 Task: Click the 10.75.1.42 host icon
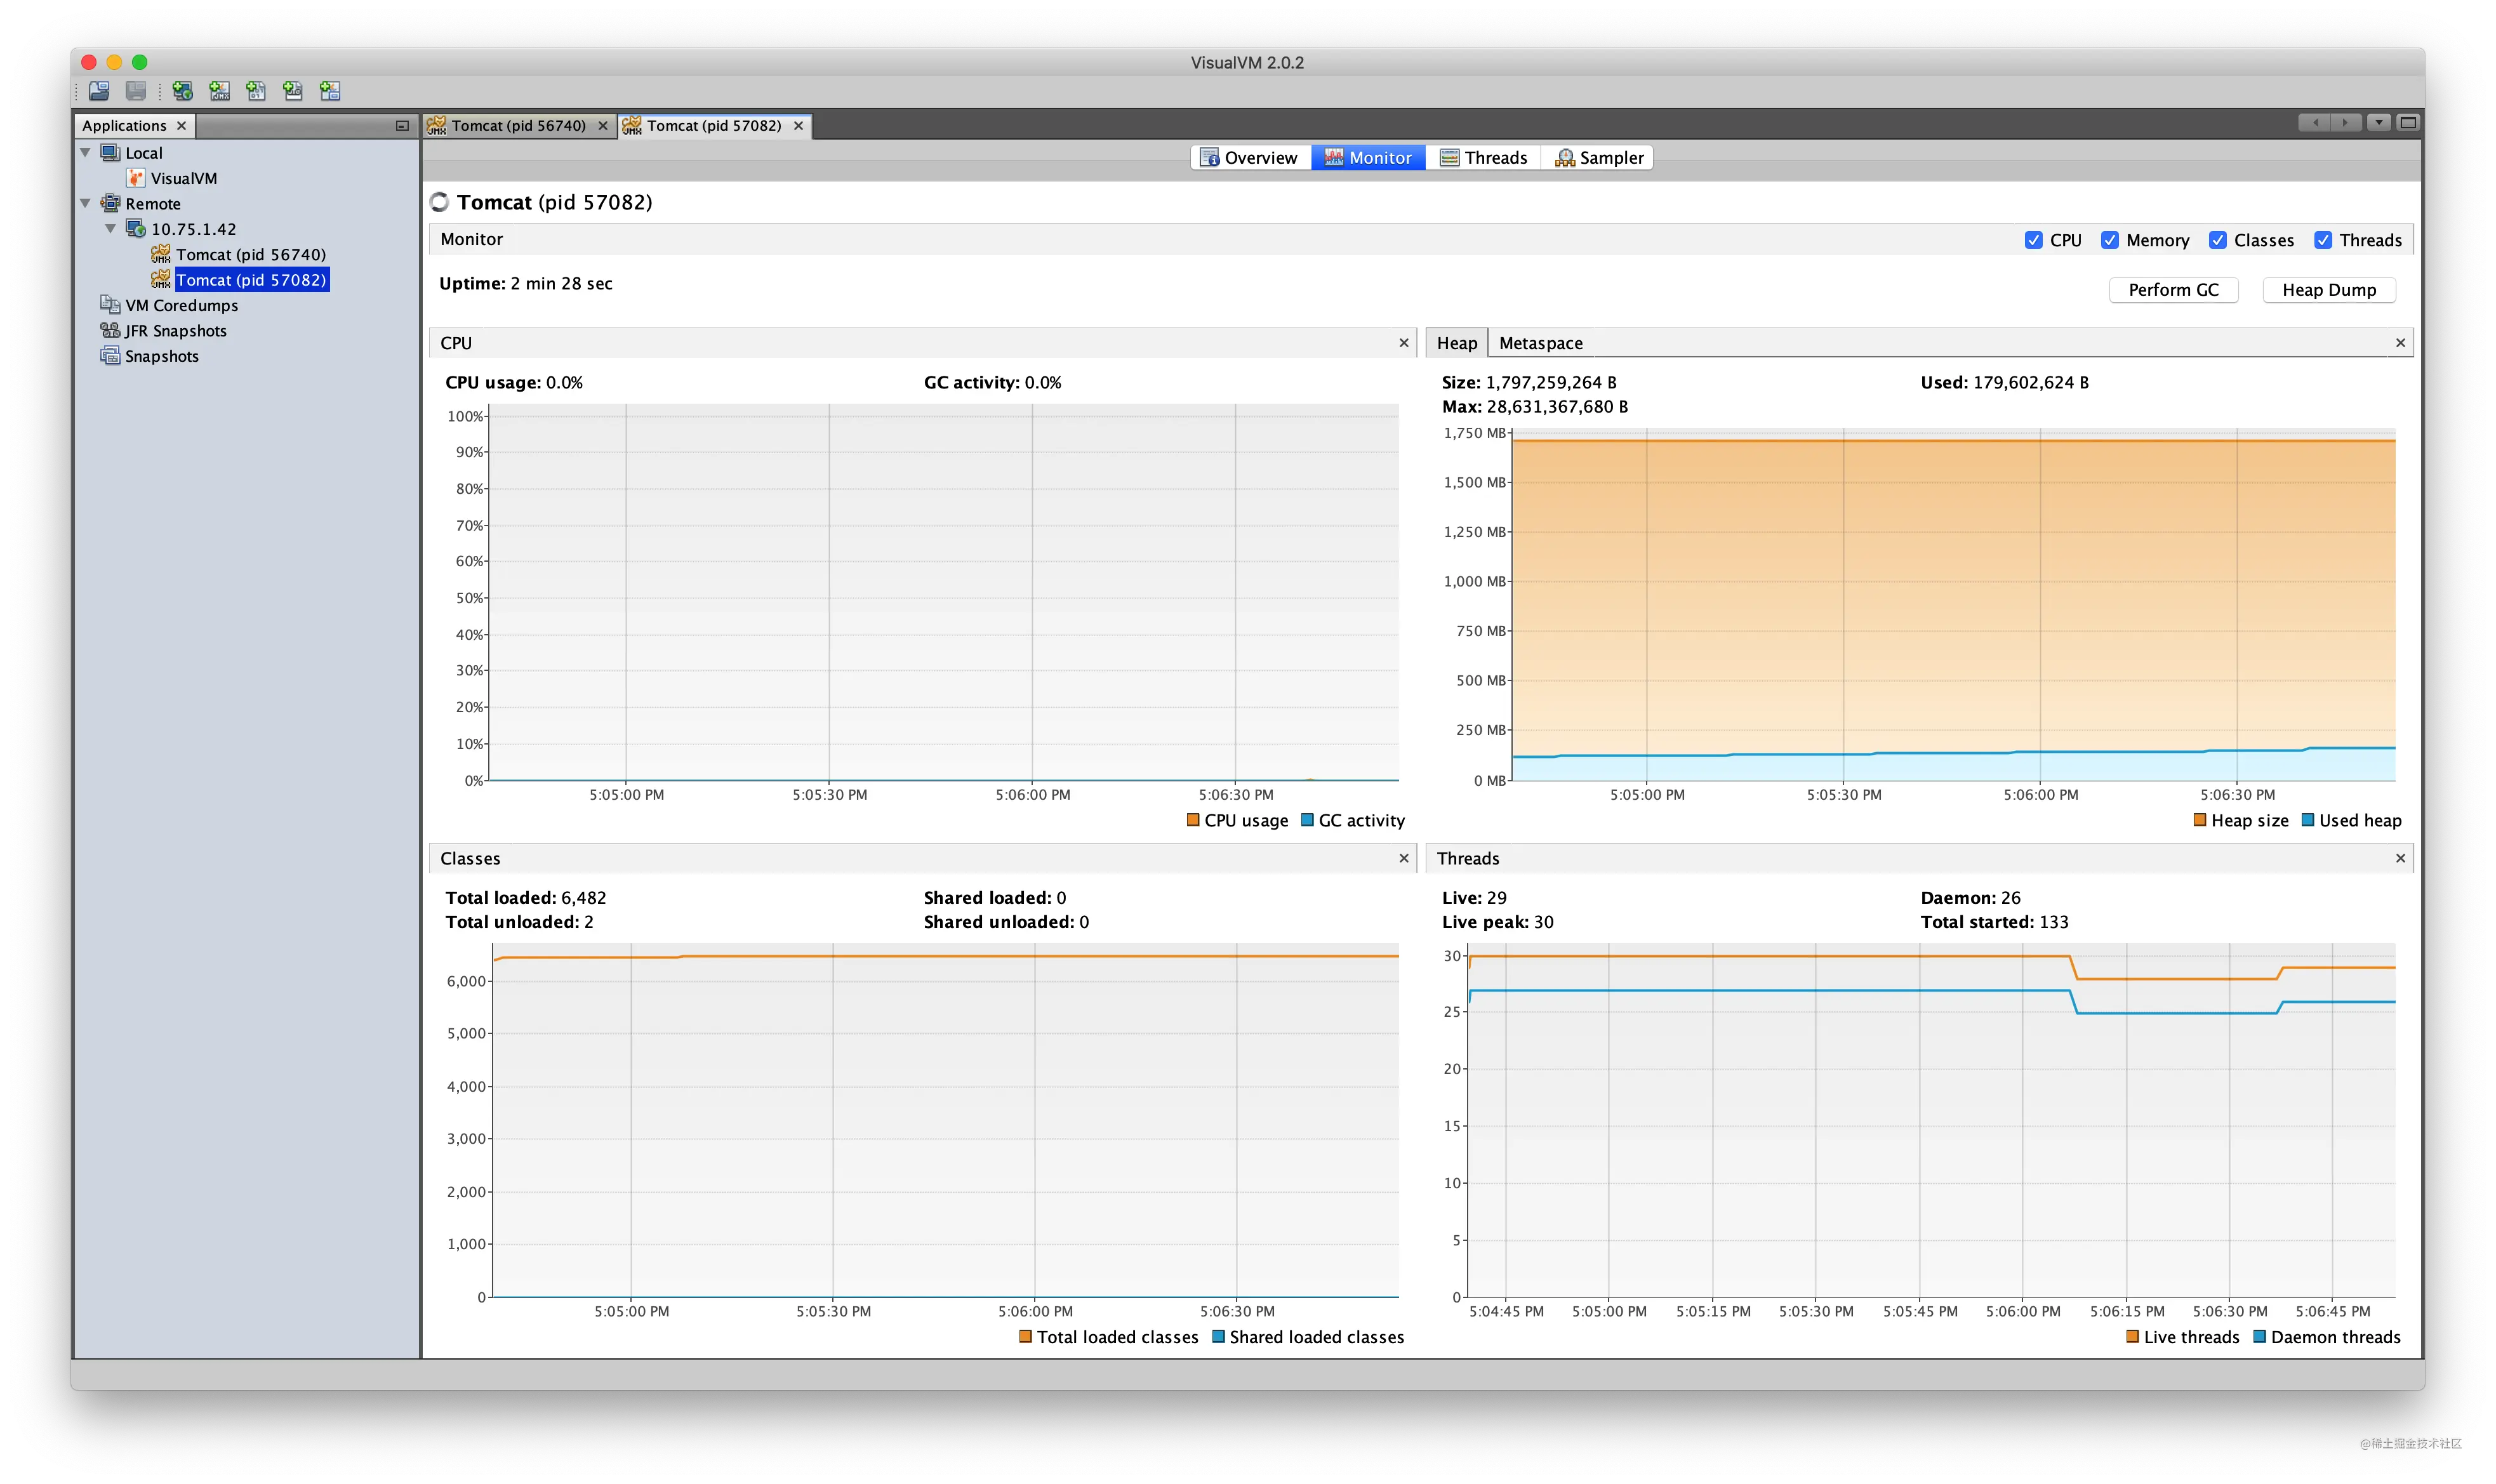(136, 229)
